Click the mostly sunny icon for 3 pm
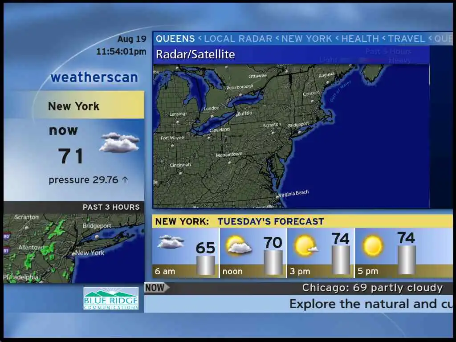The width and height of the screenshot is (456, 342). (x=305, y=246)
